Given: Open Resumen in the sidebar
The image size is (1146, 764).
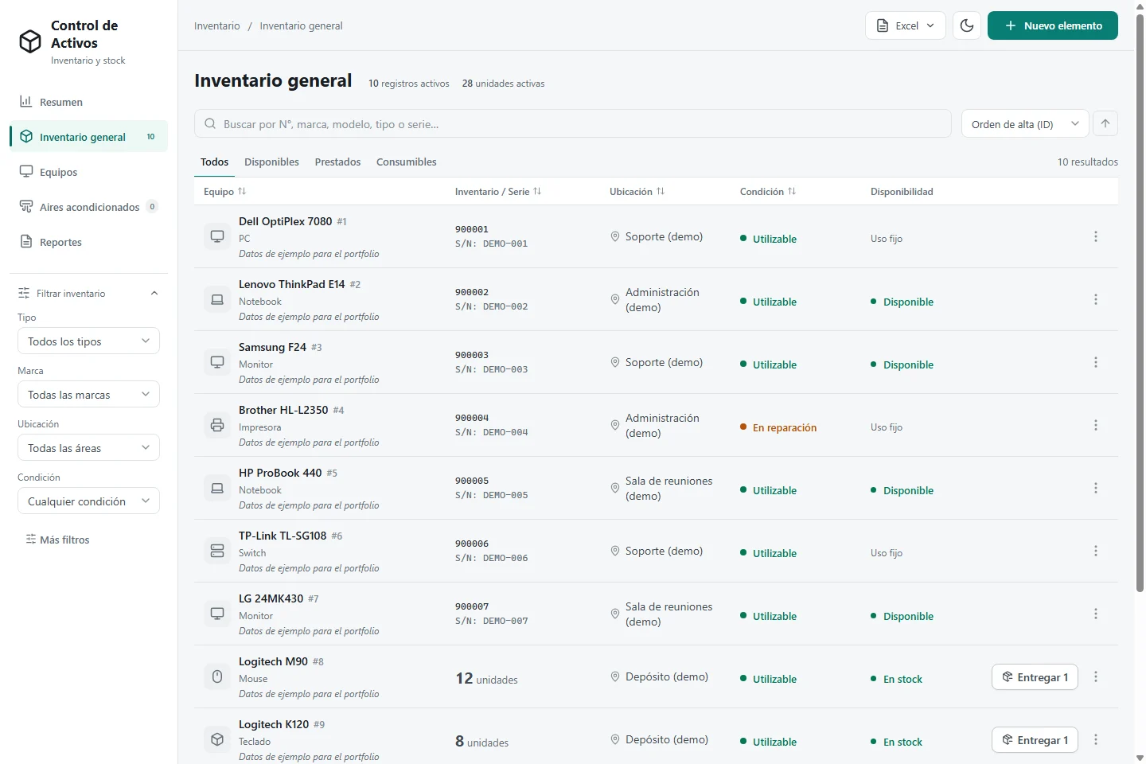Looking at the screenshot, I should [x=88, y=102].
